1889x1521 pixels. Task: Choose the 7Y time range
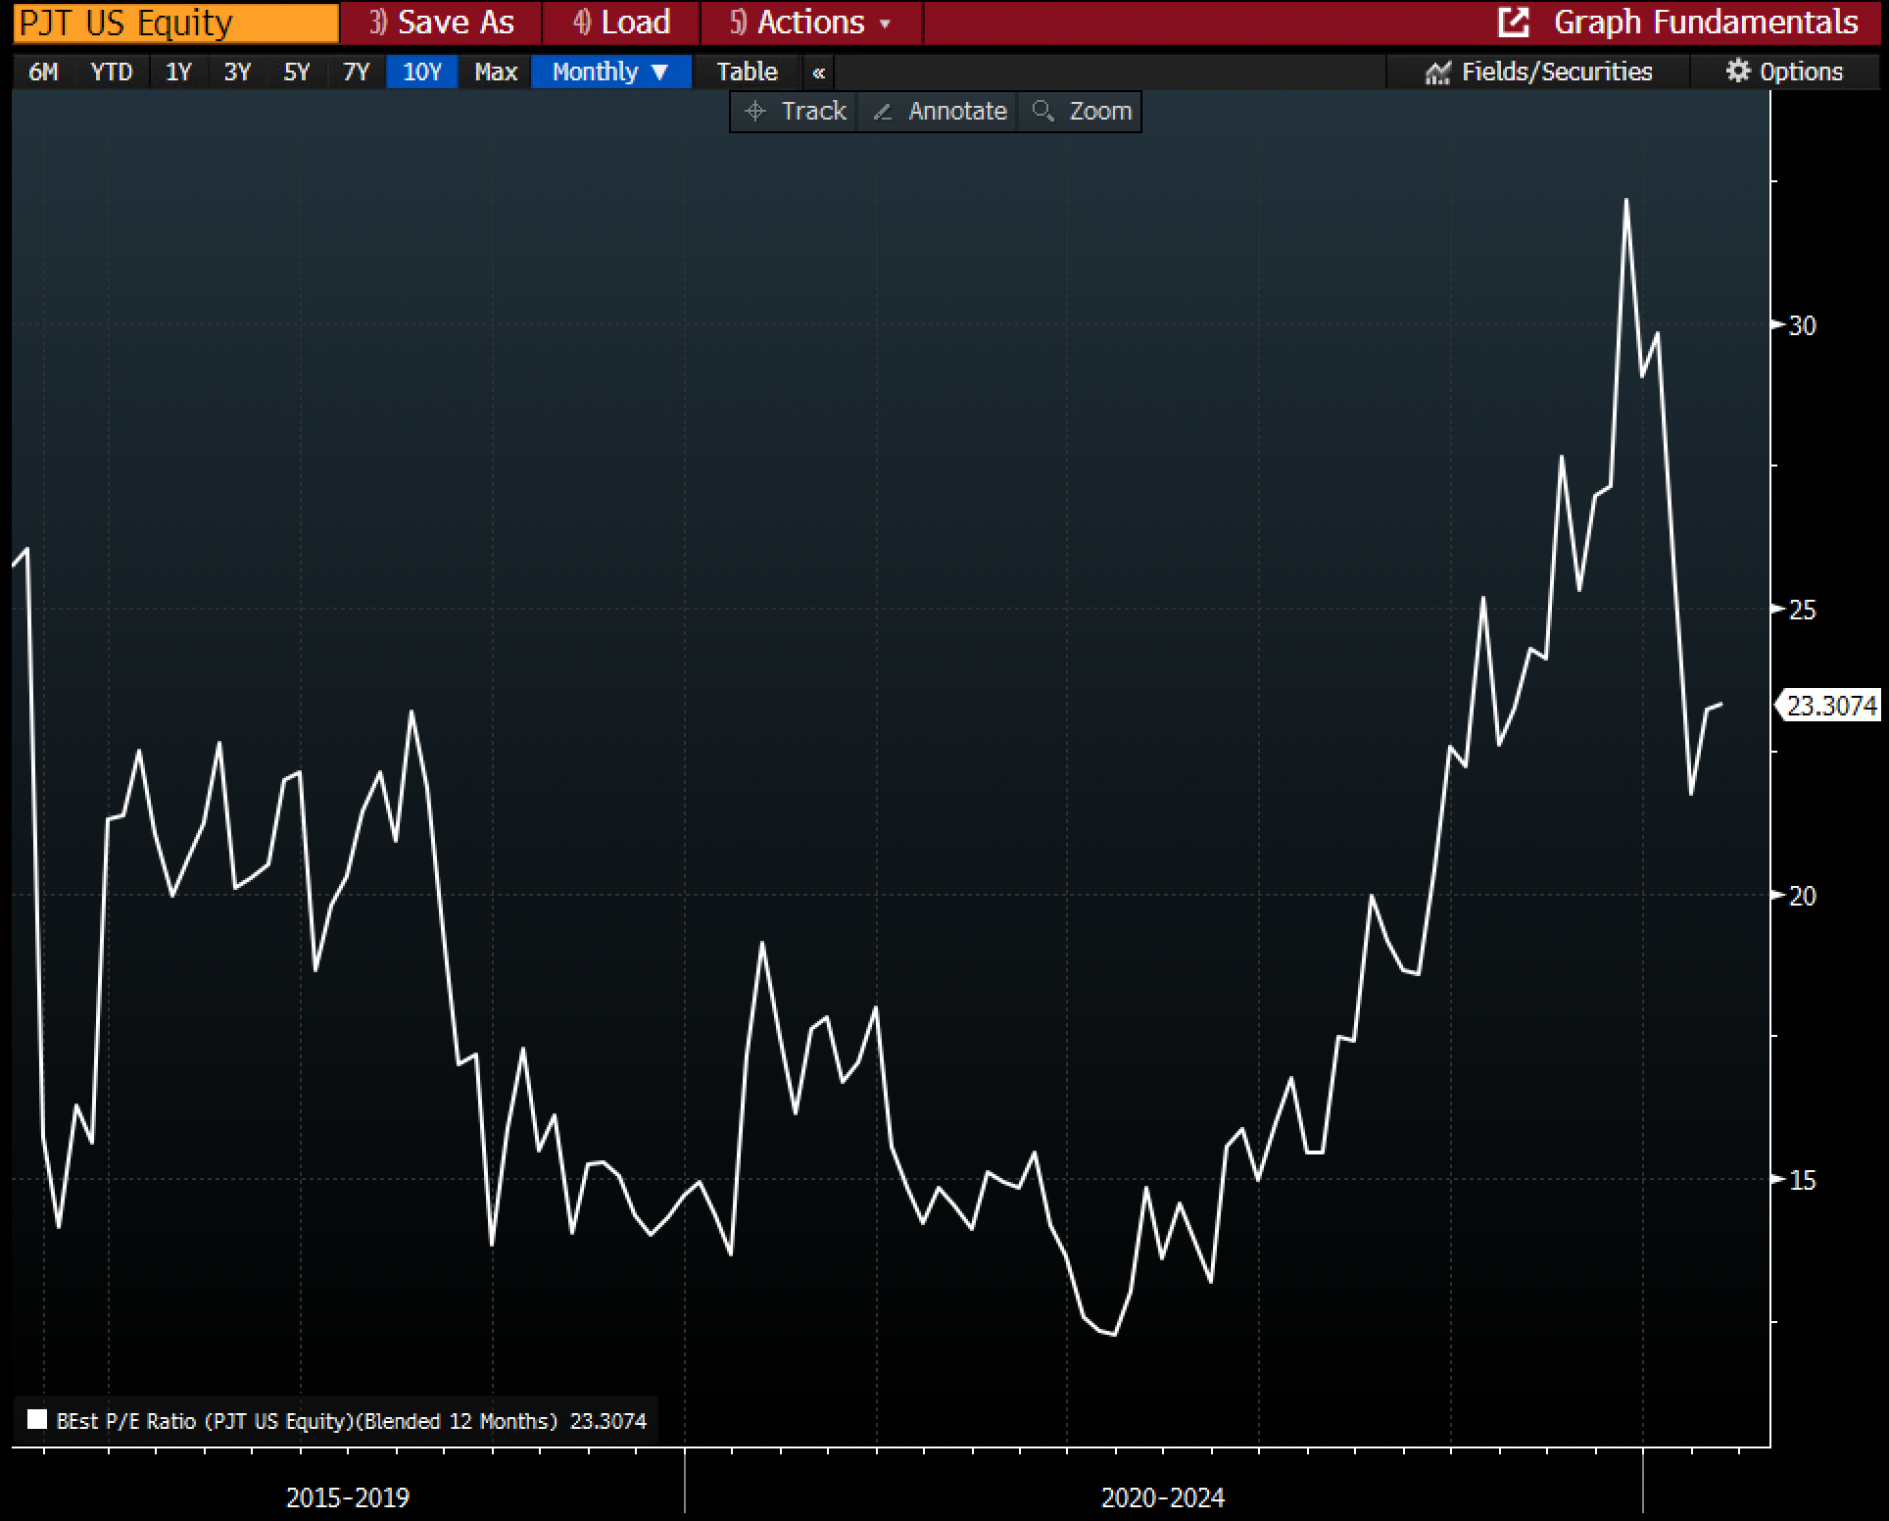(x=357, y=73)
